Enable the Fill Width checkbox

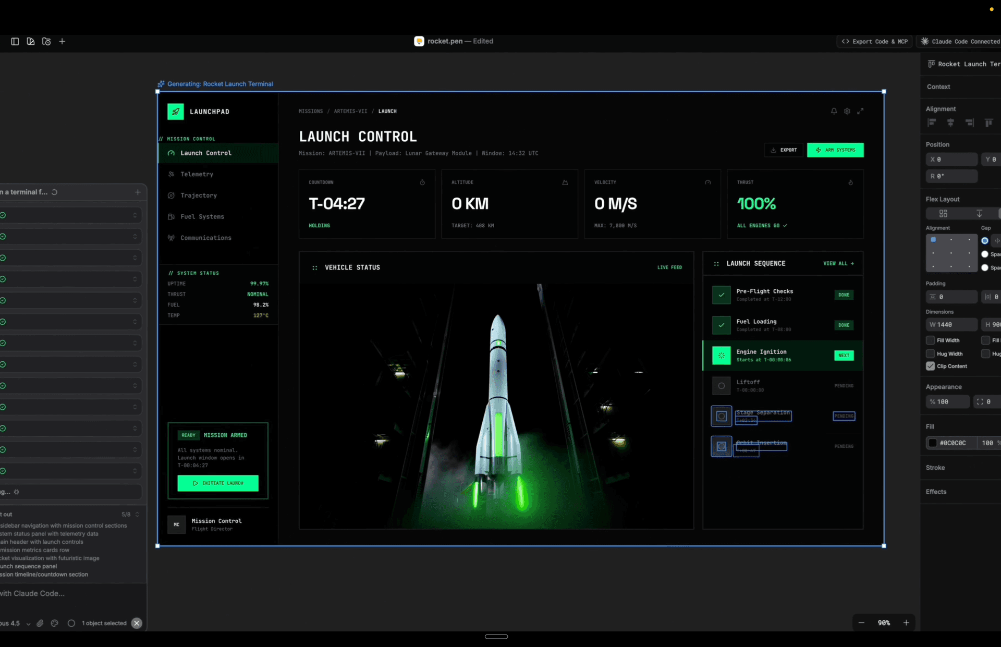(931, 340)
